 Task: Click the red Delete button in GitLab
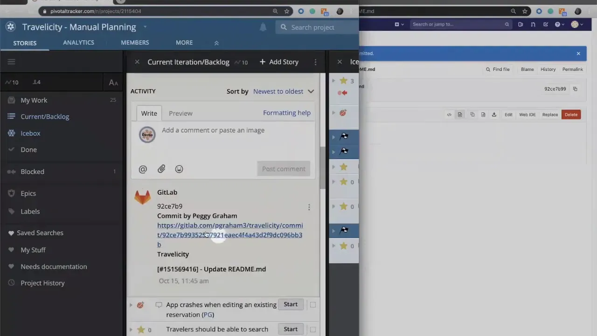tap(571, 114)
